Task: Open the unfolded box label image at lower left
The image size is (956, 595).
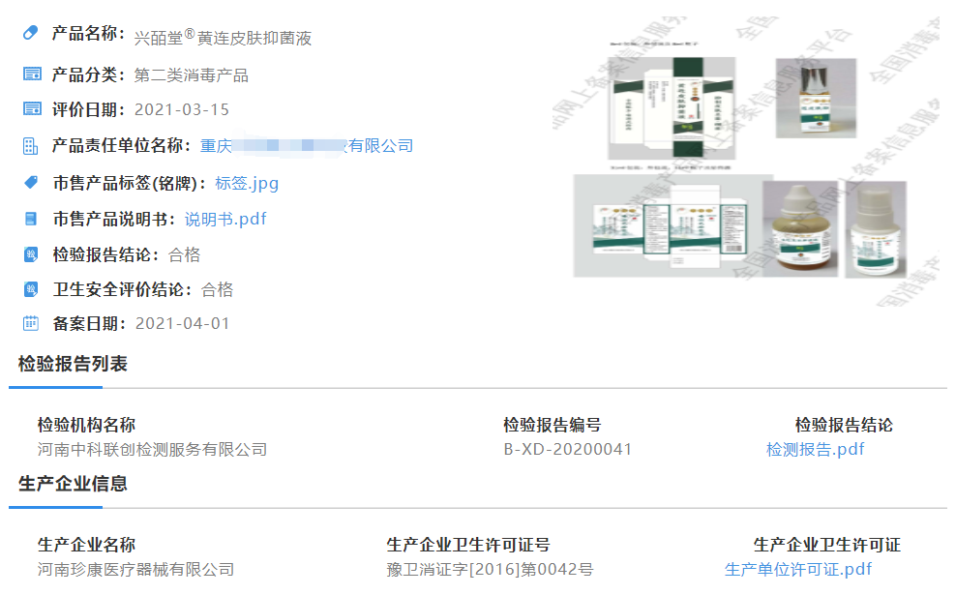Action: click(669, 225)
